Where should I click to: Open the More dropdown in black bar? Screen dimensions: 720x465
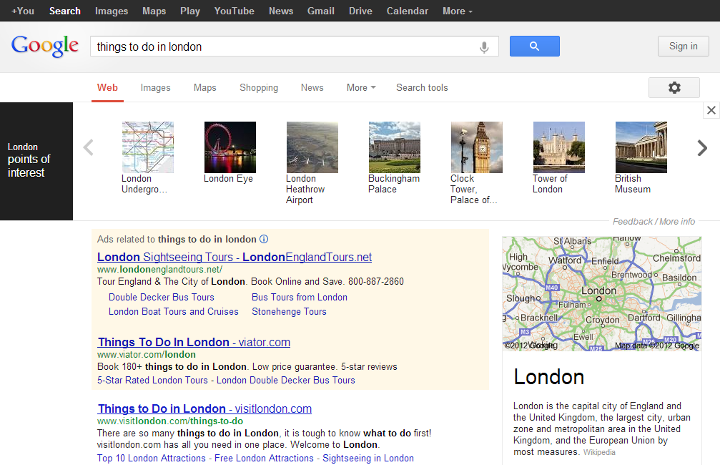(x=458, y=11)
